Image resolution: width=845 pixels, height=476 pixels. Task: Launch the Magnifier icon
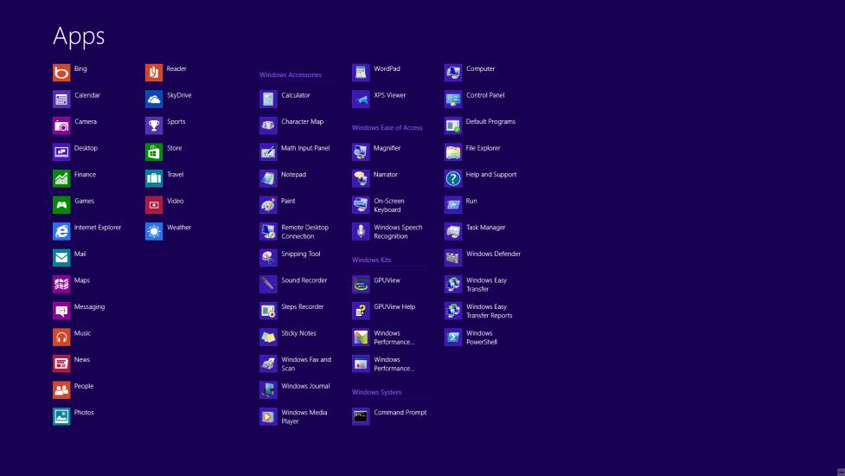[361, 151]
